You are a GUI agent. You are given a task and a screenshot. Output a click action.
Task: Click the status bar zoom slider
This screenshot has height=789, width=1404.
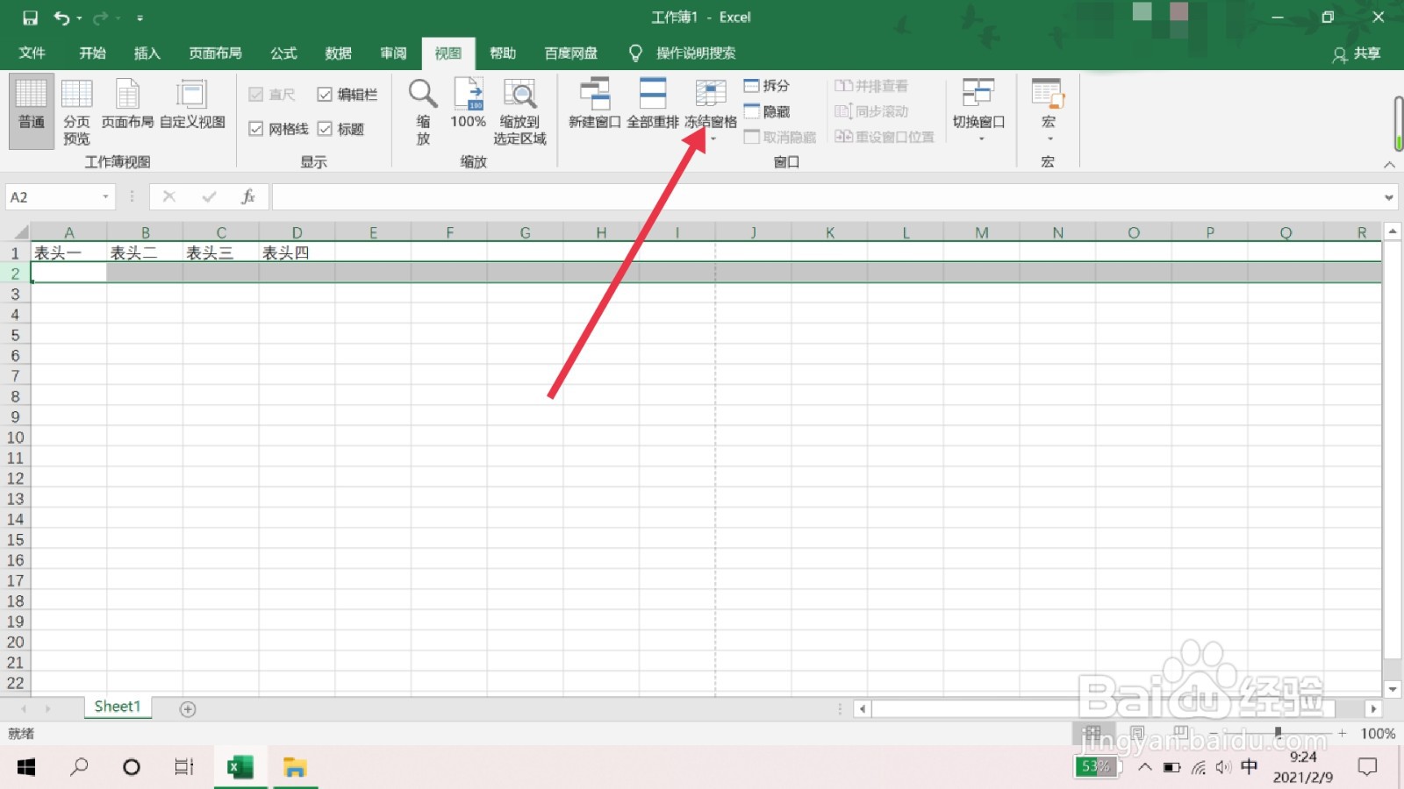(x=1278, y=733)
